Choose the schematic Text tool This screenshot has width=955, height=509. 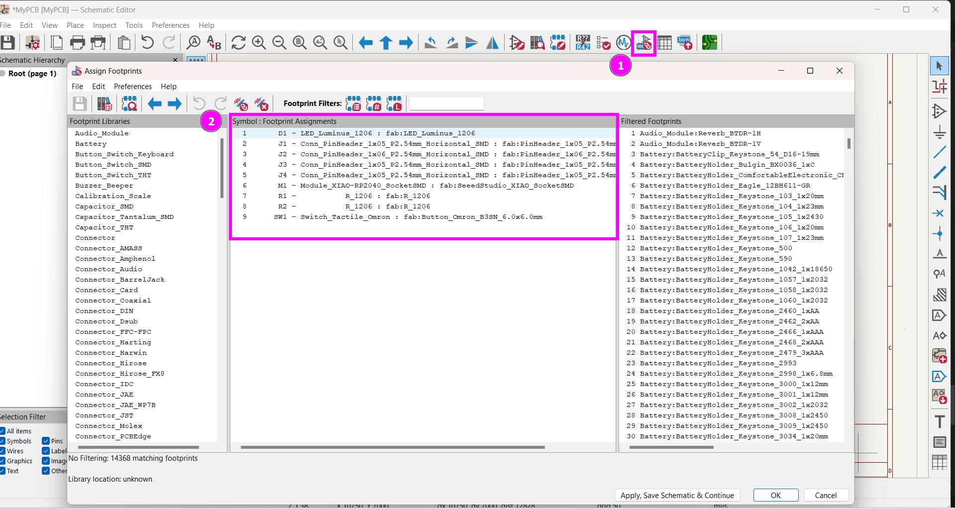coord(940,421)
